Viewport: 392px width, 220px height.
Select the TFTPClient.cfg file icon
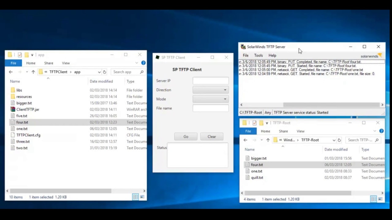click(13, 135)
